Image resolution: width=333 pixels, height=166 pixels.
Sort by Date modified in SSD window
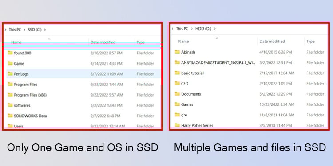[103, 42]
